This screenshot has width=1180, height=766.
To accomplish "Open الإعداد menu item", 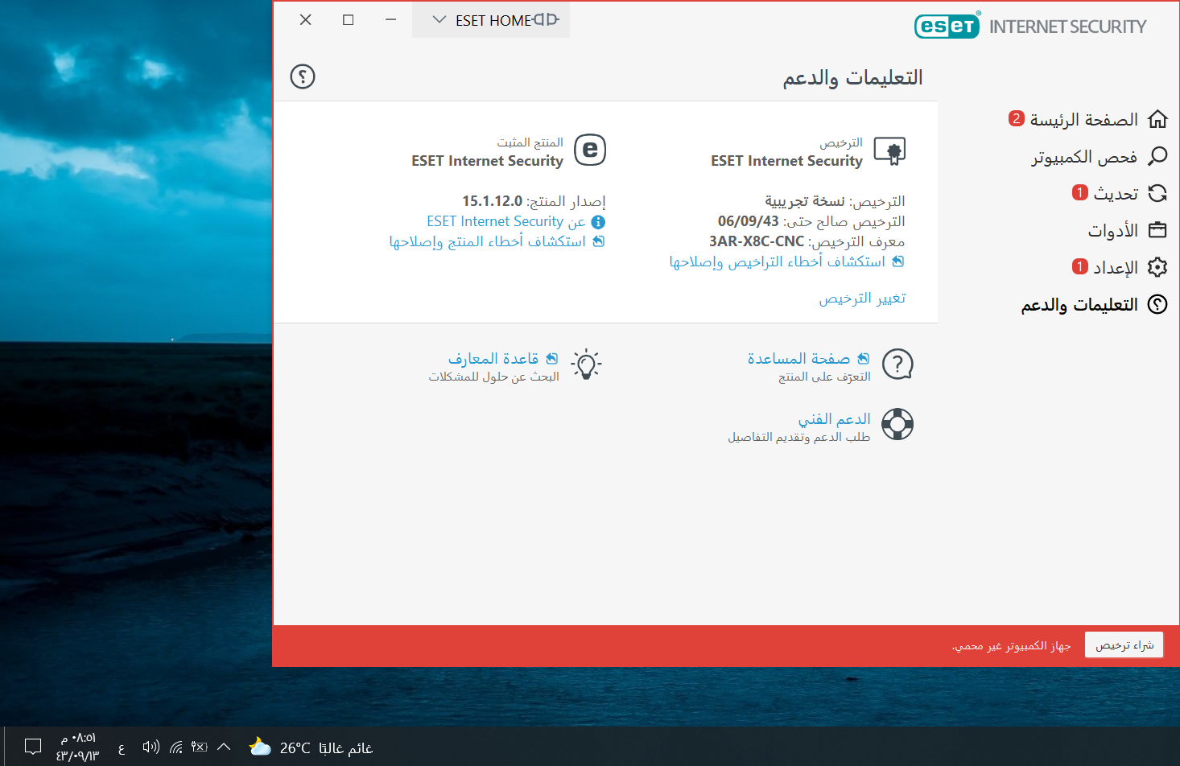I will pos(1116,268).
